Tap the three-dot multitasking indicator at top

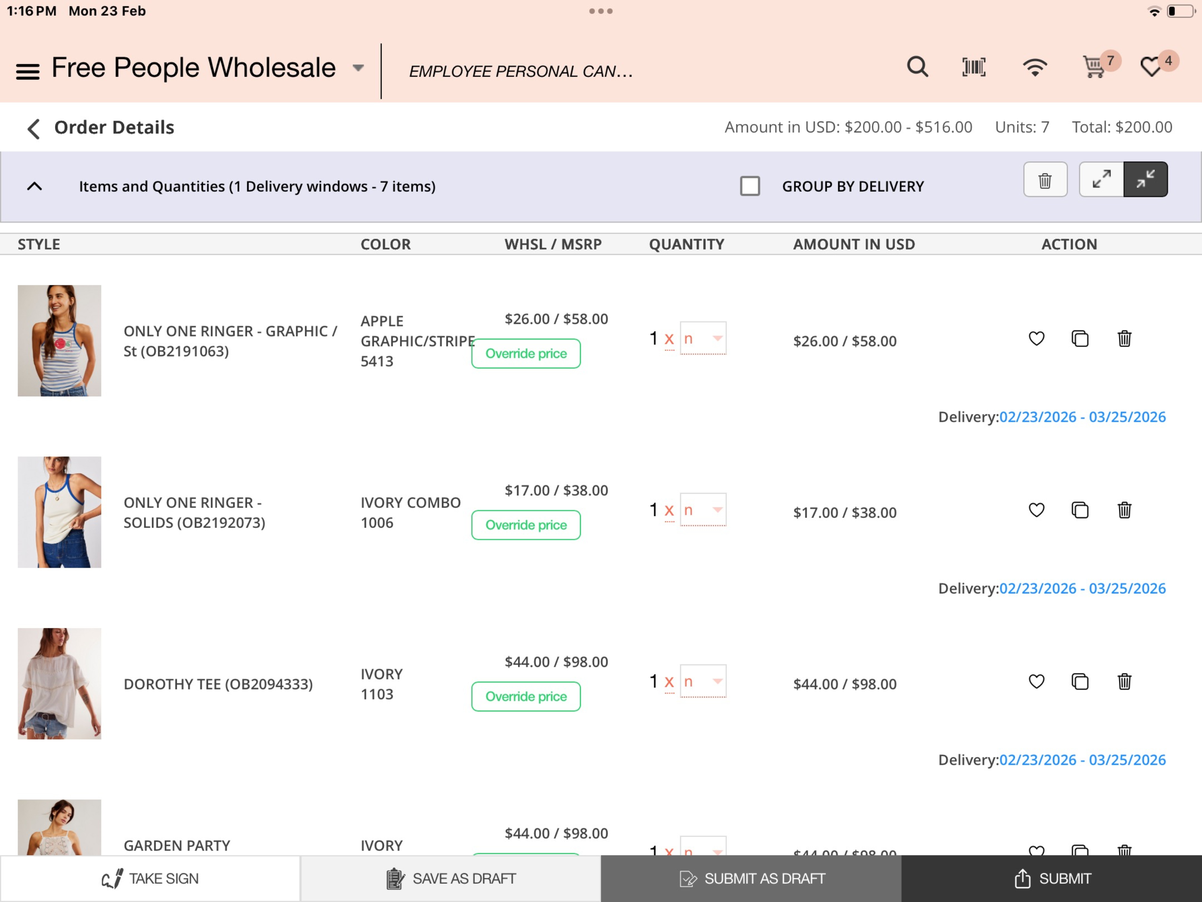click(x=601, y=11)
